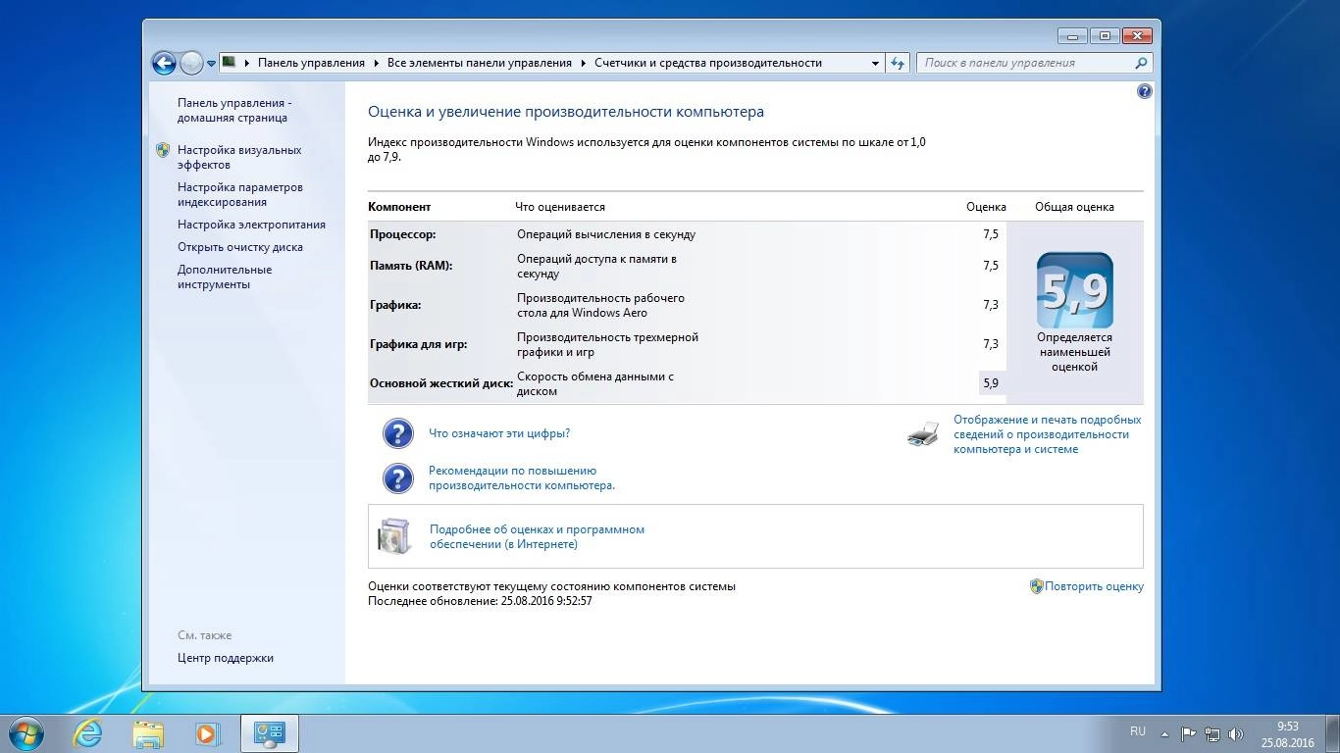This screenshot has width=1340, height=753.
Task: Select 'Все элементы панели управления' breadcrumb
Action: pyautogui.click(x=479, y=63)
